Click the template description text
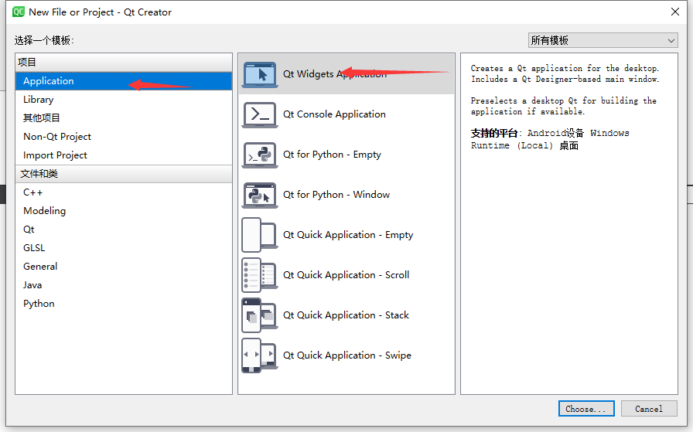693x432 pixels. [x=565, y=90]
